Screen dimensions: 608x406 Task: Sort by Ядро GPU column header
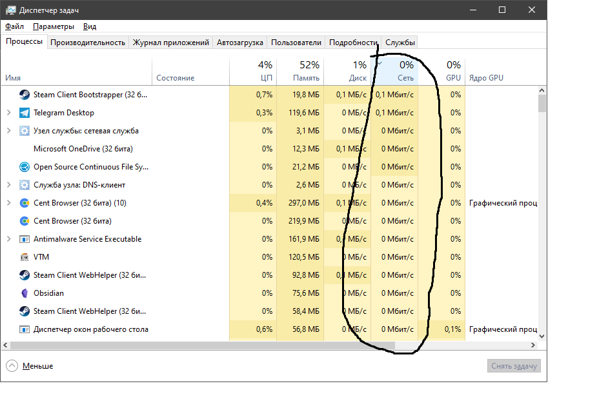pyautogui.click(x=502, y=72)
